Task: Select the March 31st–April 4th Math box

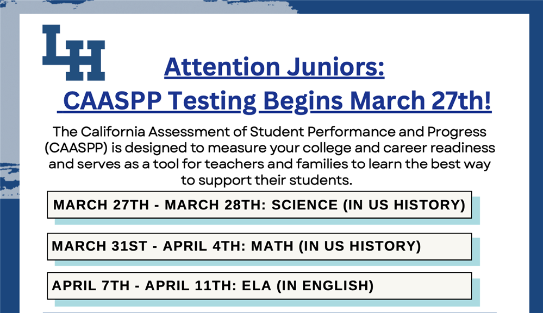Action: point(259,246)
